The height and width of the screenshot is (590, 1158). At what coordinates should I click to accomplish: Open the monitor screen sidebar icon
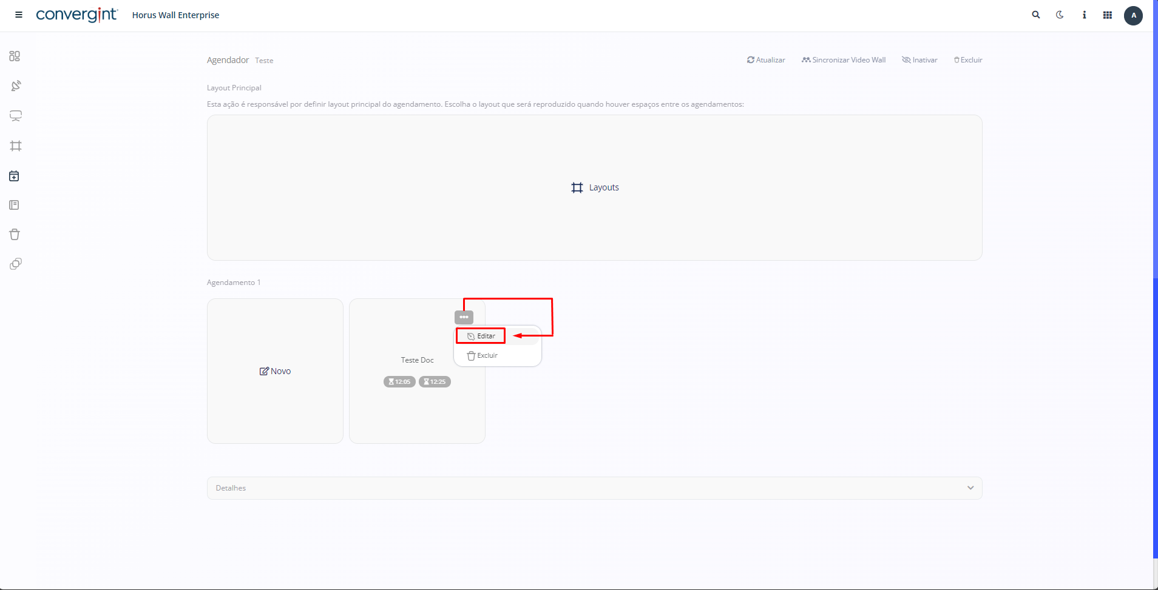click(16, 116)
